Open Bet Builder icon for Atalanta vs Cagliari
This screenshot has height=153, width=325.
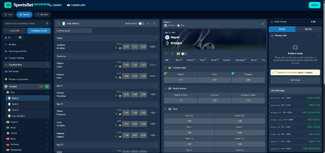pos(120,137)
